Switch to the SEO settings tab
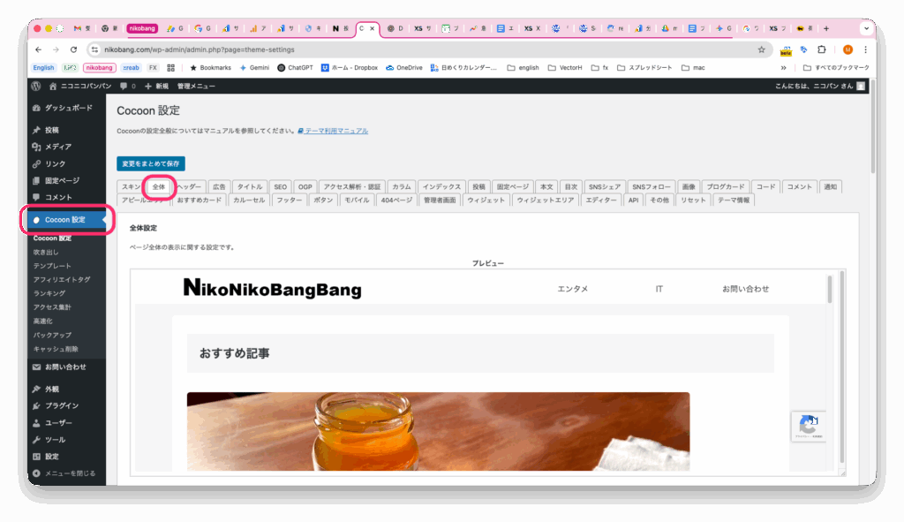The height and width of the screenshot is (522, 904). tap(280, 186)
